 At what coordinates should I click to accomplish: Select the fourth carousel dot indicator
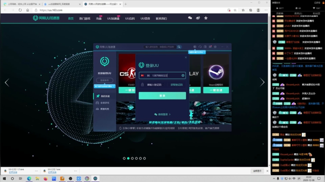click(x=136, y=158)
